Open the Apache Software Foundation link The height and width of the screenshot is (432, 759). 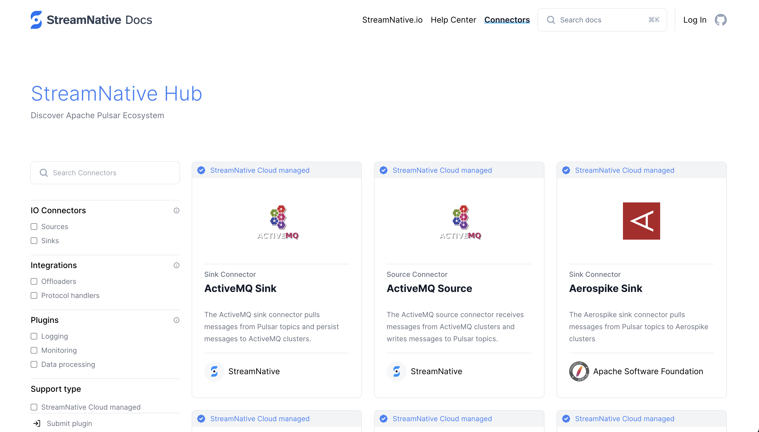[x=648, y=371]
